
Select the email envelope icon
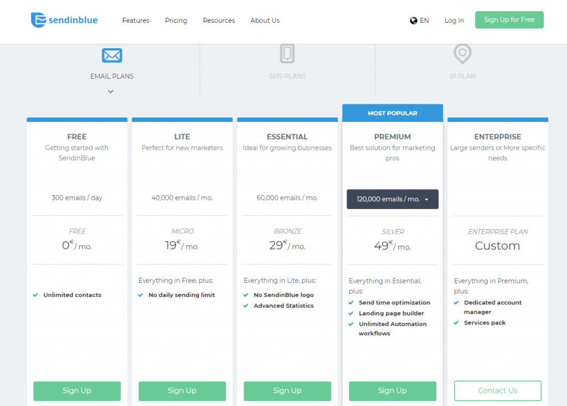(x=112, y=55)
